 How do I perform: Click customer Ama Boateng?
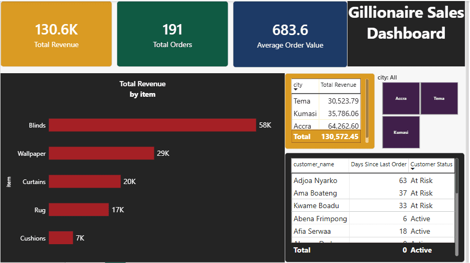[315, 193]
